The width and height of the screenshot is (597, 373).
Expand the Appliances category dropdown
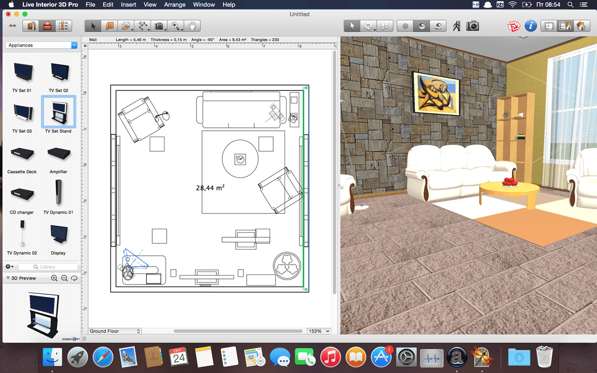(x=42, y=45)
